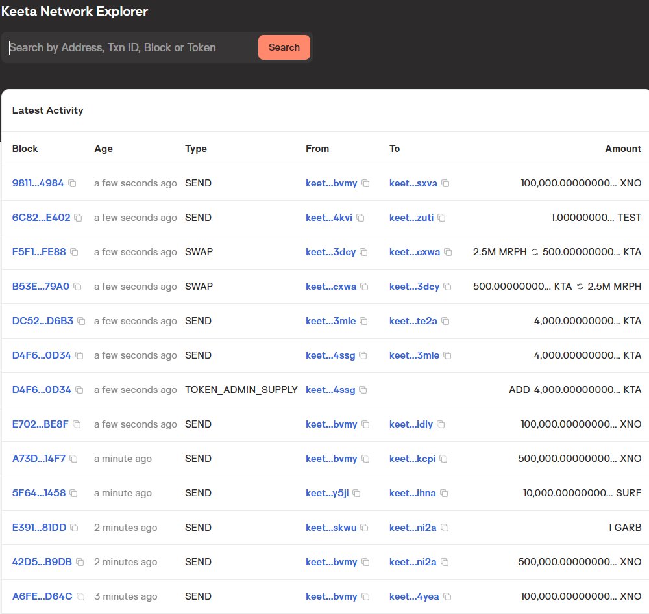Open address keet...ni2a in the GARB row

click(x=413, y=528)
